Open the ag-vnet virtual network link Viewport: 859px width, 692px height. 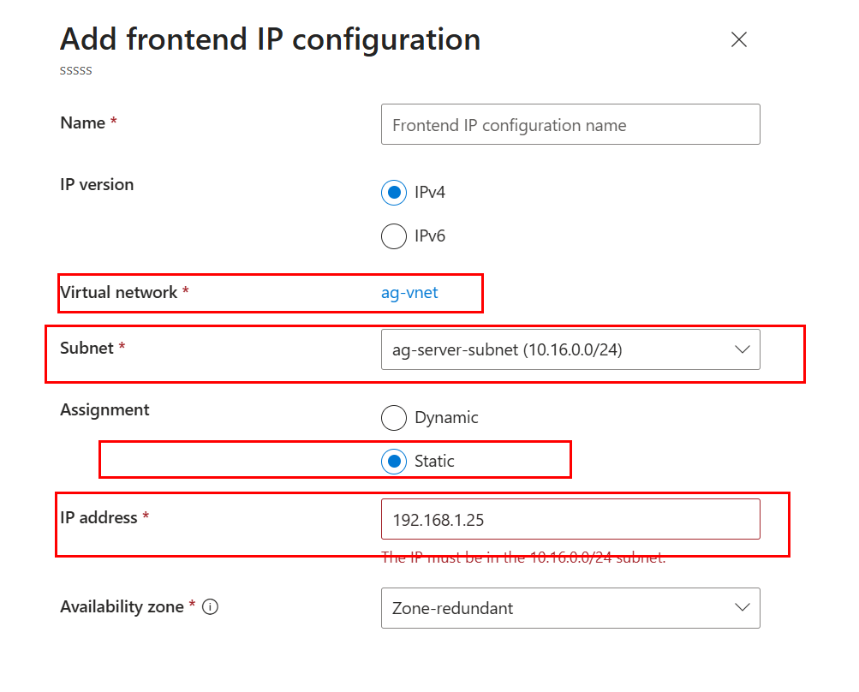coord(409,293)
